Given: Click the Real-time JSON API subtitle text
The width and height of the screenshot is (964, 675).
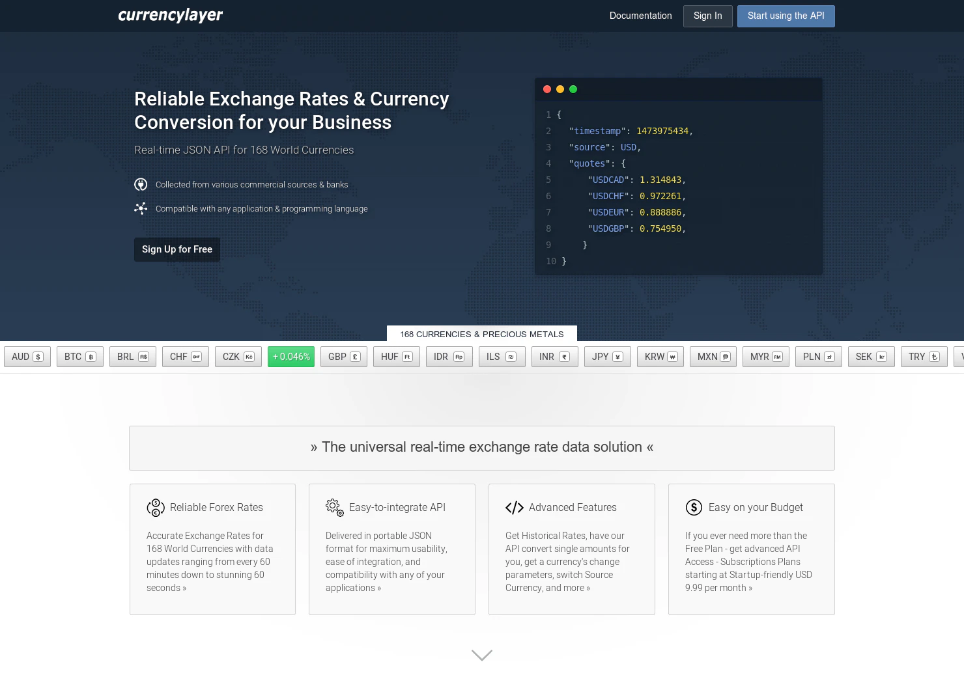Looking at the screenshot, I should tap(244, 150).
